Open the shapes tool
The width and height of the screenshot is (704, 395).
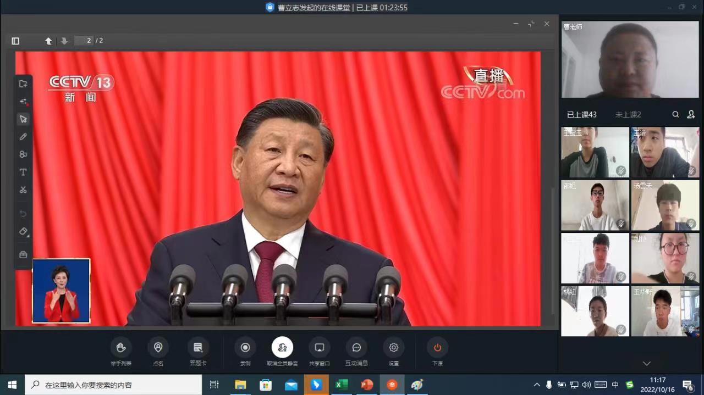[x=23, y=154]
